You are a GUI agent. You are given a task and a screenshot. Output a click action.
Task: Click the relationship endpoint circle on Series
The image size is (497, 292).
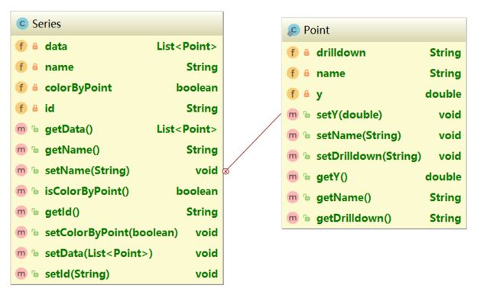(x=226, y=171)
